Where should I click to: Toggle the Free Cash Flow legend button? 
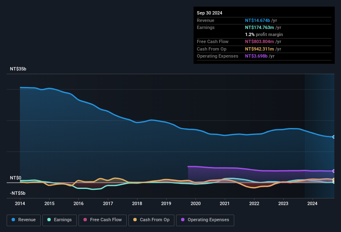tap(103, 220)
